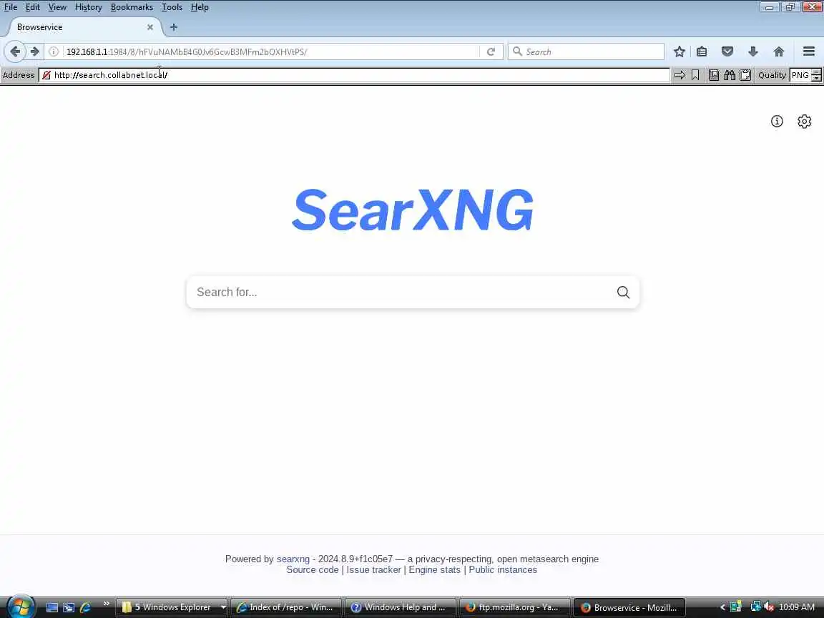Viewport: 824px width, 618px height.
Task: Click Switch between windows quick launch icon
Action: [x=69, y=607]
